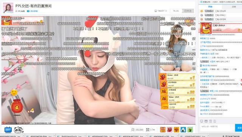Open the emoji picker above chat input
Image resolution: width=242 pixels, height=137 pixels.
pyautogui.click(x=202, y=121)
